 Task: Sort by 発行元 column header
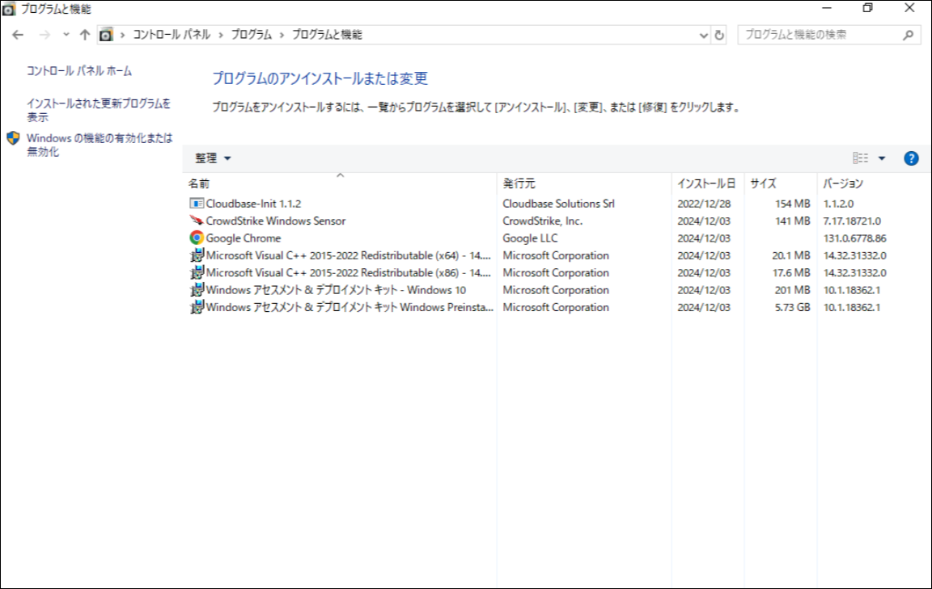point(519,183)
